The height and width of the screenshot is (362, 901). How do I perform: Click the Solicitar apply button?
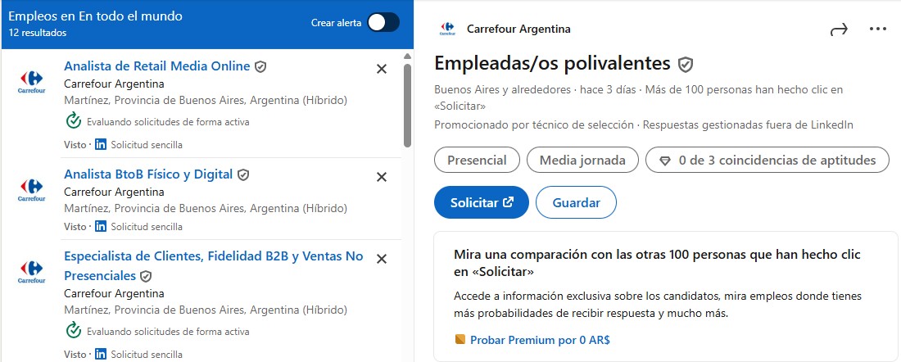482,202
